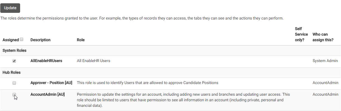The width and height of the screenshot is (341, 111).
Task: Toggle the select-all checkbox beside Assigned header
Action: click(x=22, y=40)
